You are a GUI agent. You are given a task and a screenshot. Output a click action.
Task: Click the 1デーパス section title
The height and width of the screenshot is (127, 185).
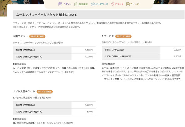click(108, 36)
